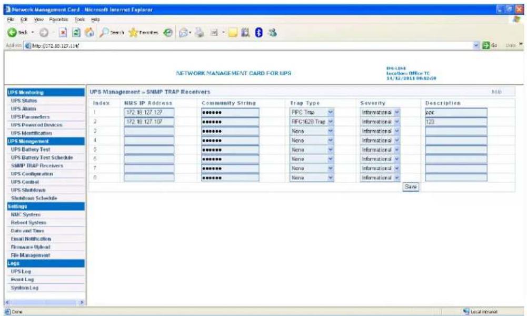Open the Tools menu
Viewport: 527px width, 316px height.
[x=79, y=19]
